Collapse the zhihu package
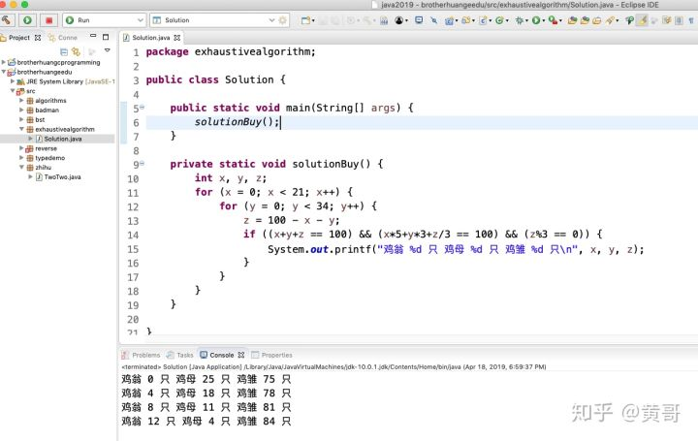Image resolution: width=698 pixels, height=441 pixels. [x=21, y=168]
